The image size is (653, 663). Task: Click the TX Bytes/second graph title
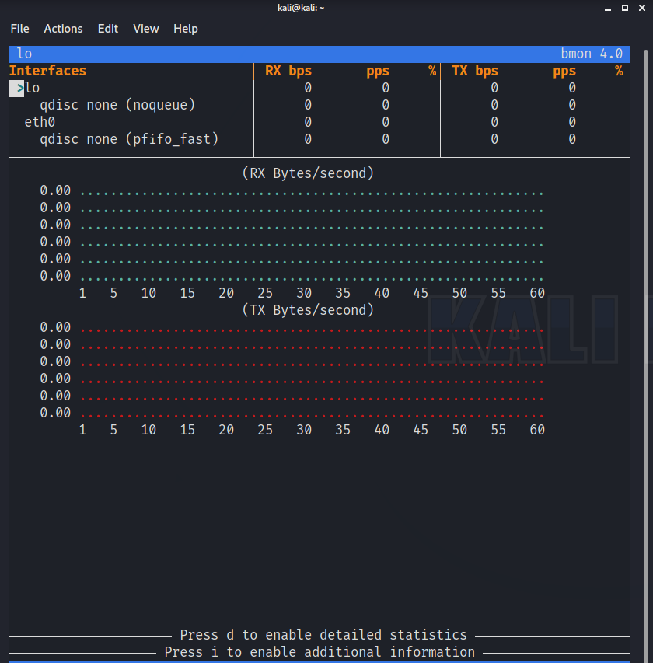[308, 310]
